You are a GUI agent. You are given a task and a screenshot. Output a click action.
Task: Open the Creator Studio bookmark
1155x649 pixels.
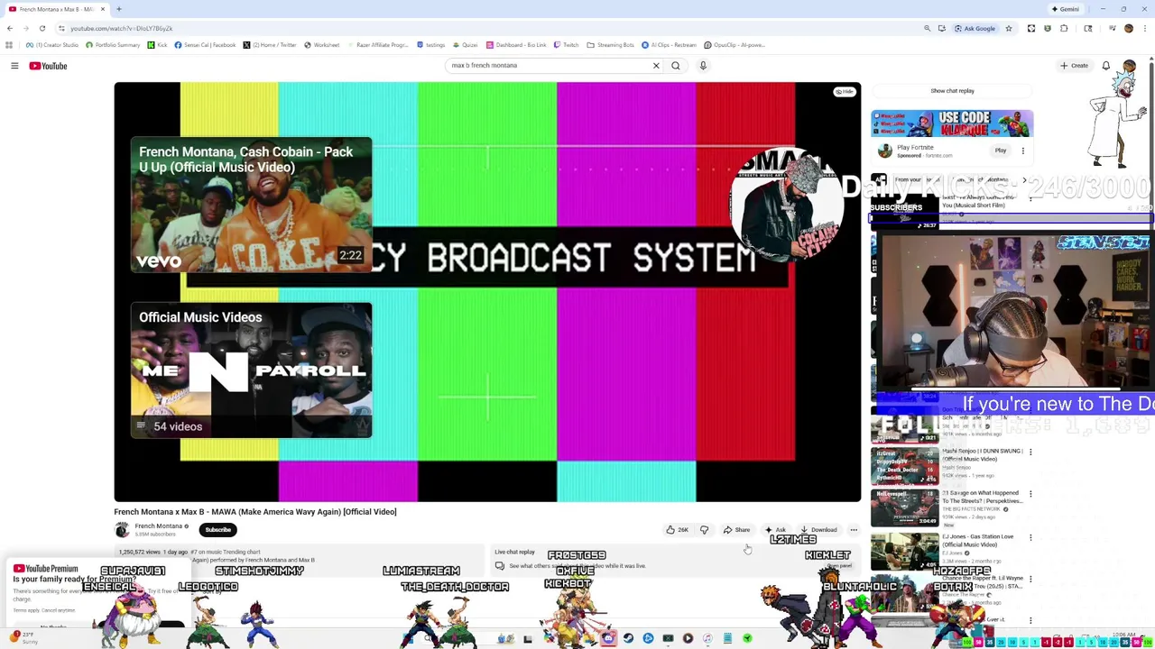(x=52, y=45)
